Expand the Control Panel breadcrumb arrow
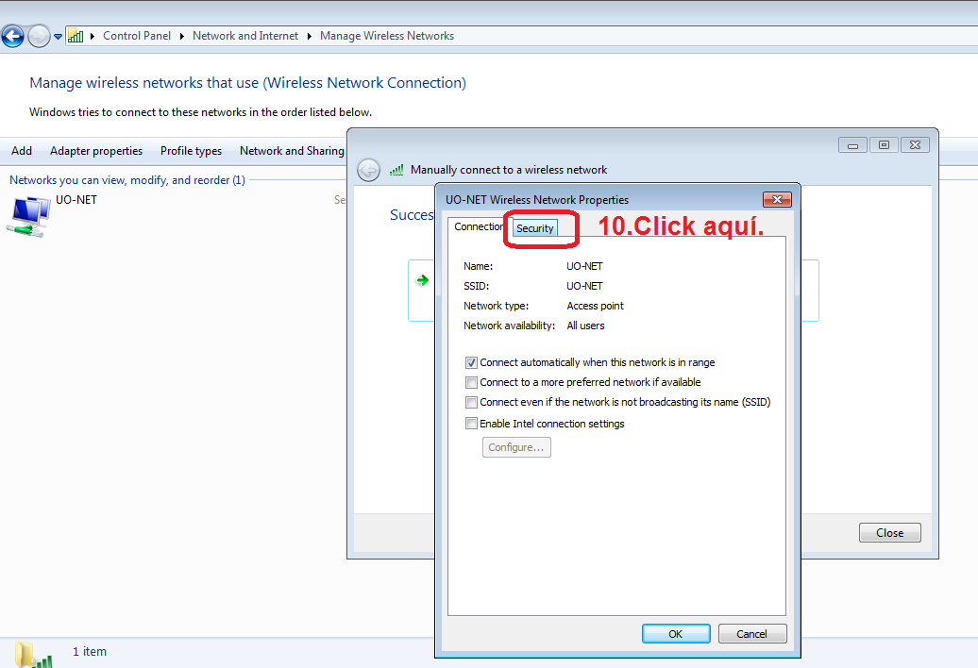This screenshot has height=668, width=978. pos(182,36)
